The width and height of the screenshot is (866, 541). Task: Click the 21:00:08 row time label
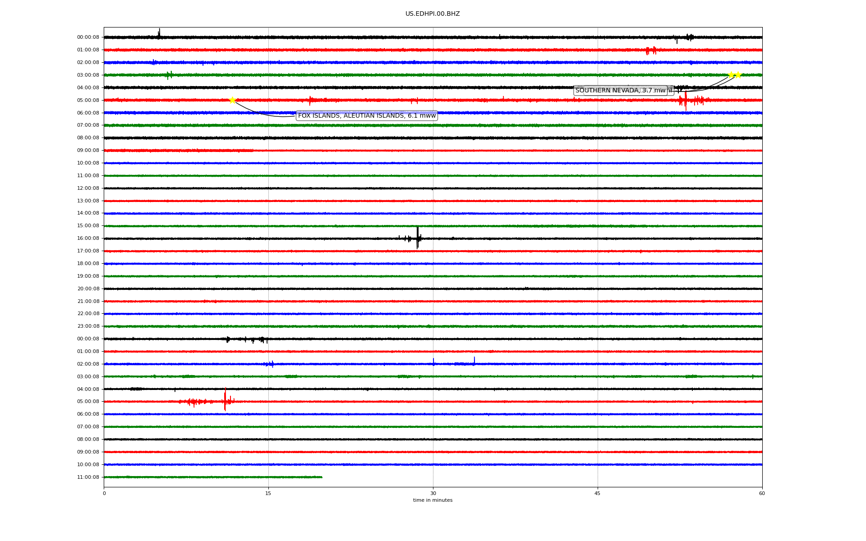coord(88,302)
